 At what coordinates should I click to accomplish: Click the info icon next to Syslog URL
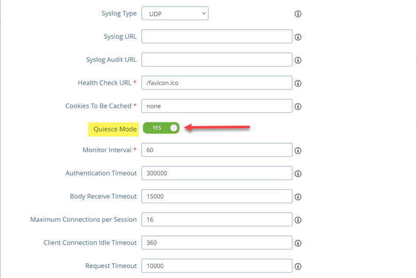(298, 37)
